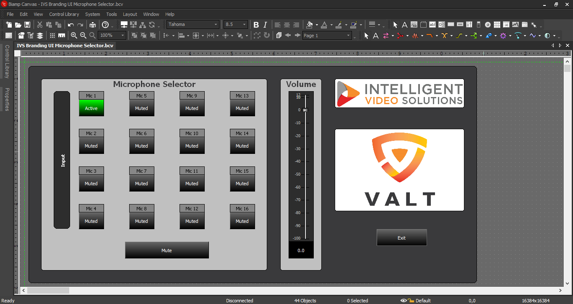Click the zoom in magnifier icon
The image size is (573, 304).
pyautogui.click(x=74, y=36)
